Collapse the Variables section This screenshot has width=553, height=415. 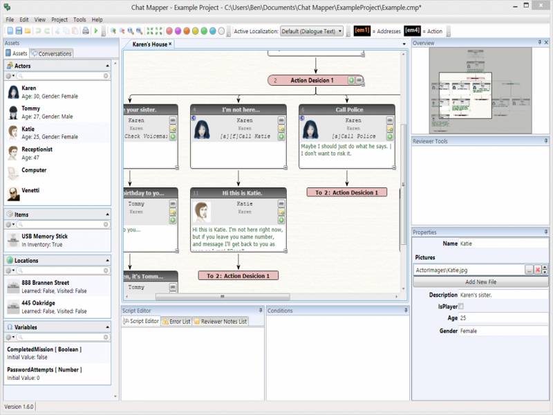pyautogui.click(x=106, y=327)
